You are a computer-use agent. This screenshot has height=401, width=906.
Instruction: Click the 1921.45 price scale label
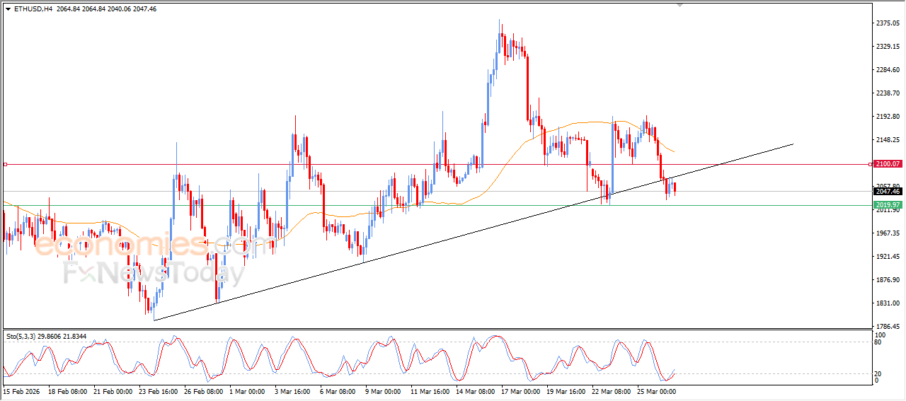888,257
